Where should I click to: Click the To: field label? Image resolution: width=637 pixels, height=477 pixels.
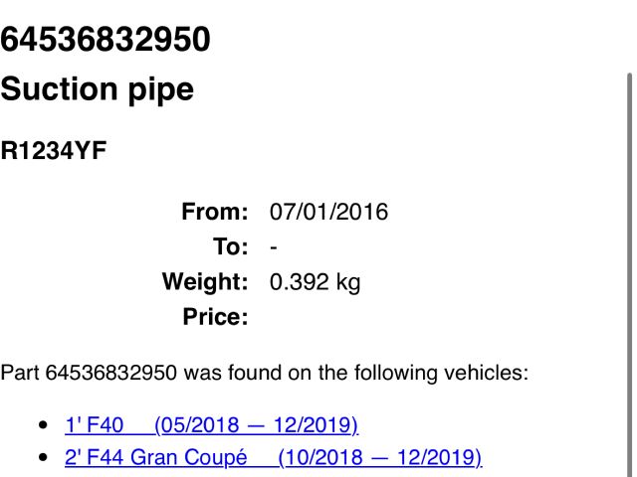point(230,246)
